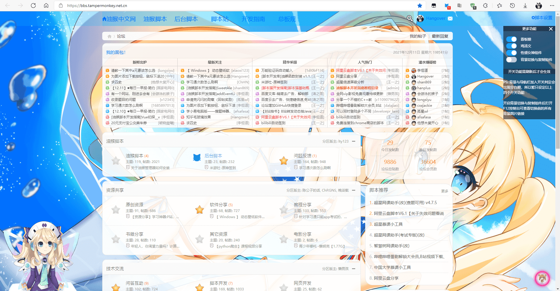Enable the 背景切换与复制组件 switch
The width and height of the screenshot is (560, 291).
click(512, 59)
